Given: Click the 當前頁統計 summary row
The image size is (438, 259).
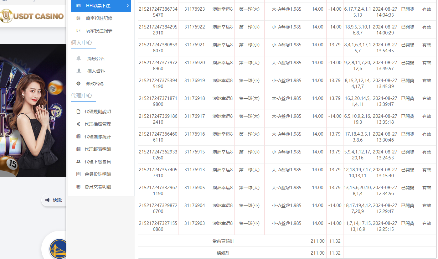Looking at the screenshot, I should click(223, 241).
